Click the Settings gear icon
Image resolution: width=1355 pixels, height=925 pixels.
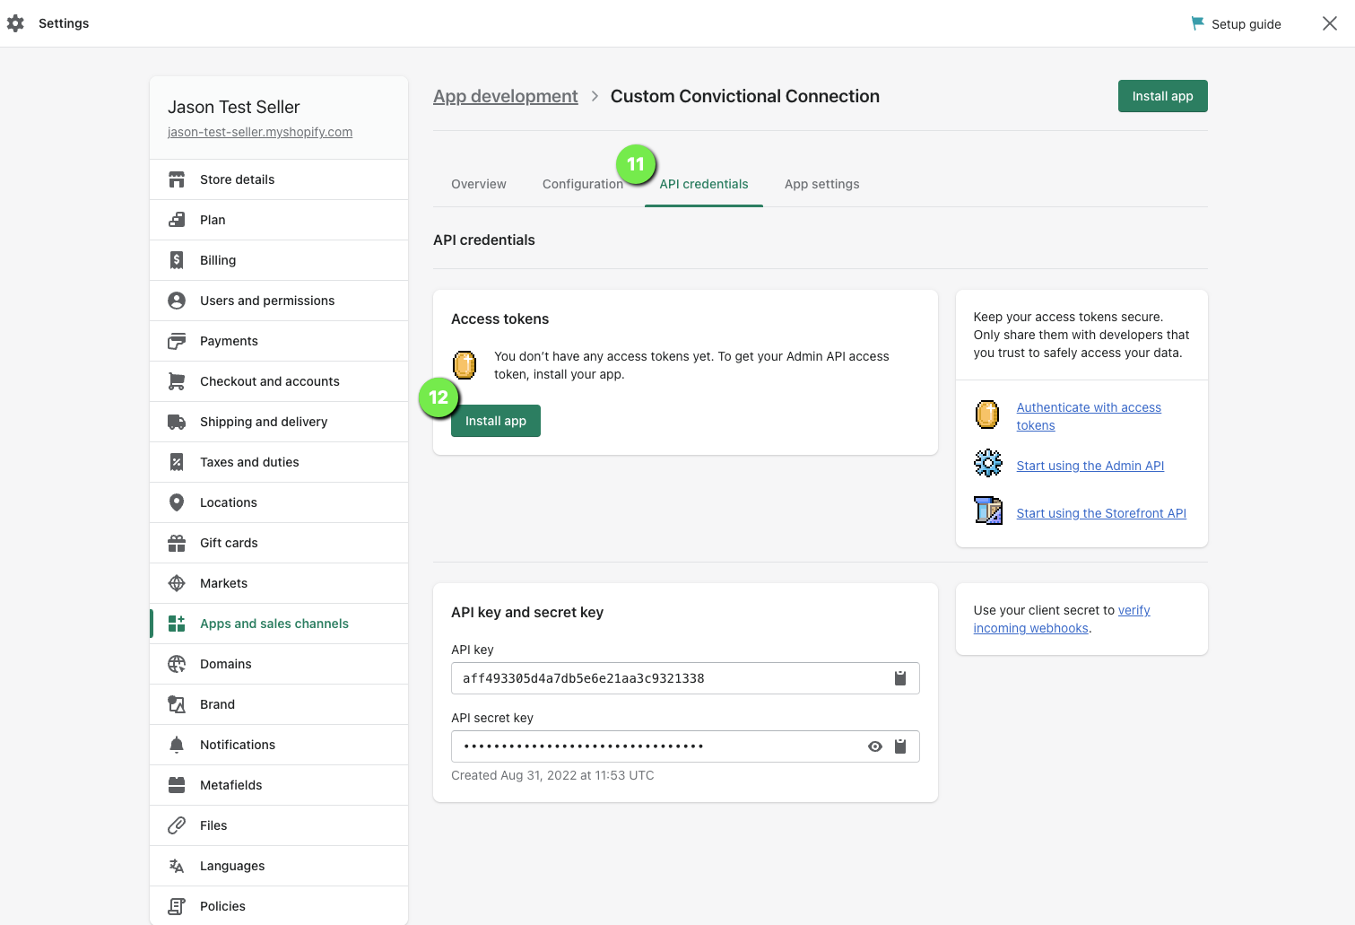click(15, 23)
